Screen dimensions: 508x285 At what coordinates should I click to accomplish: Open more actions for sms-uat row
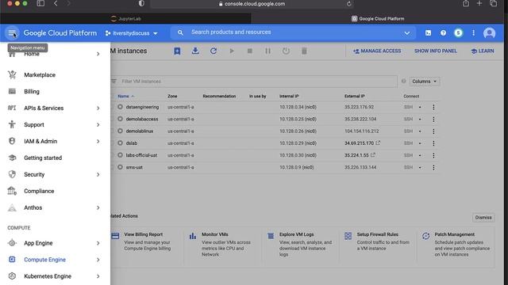(433, 167)
